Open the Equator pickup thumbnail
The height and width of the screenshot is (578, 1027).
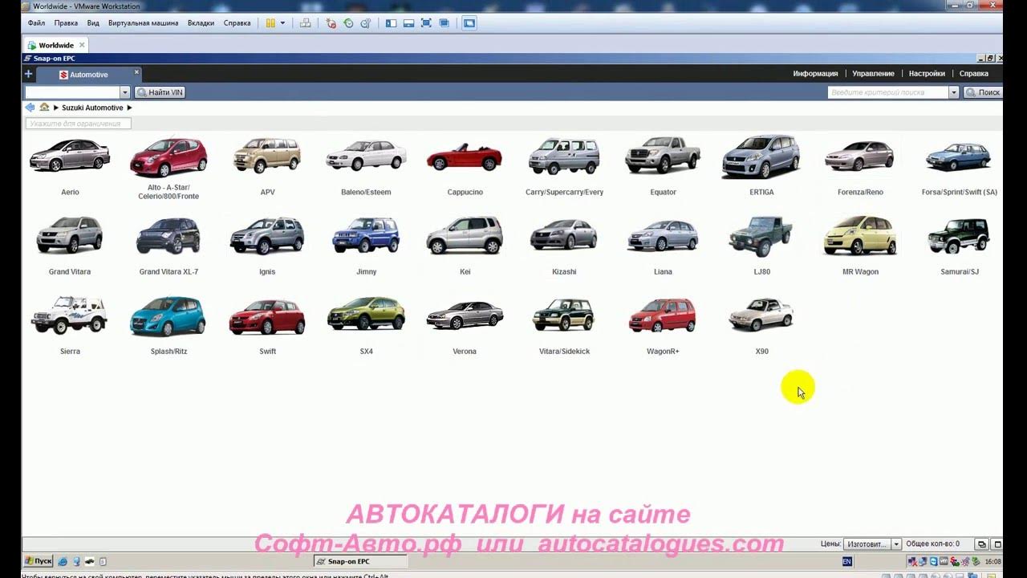(663, 155)
